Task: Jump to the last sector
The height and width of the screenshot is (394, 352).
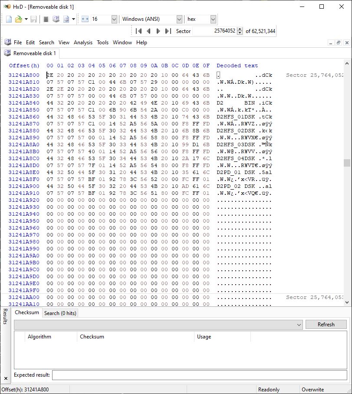Action: coord(168,31)
